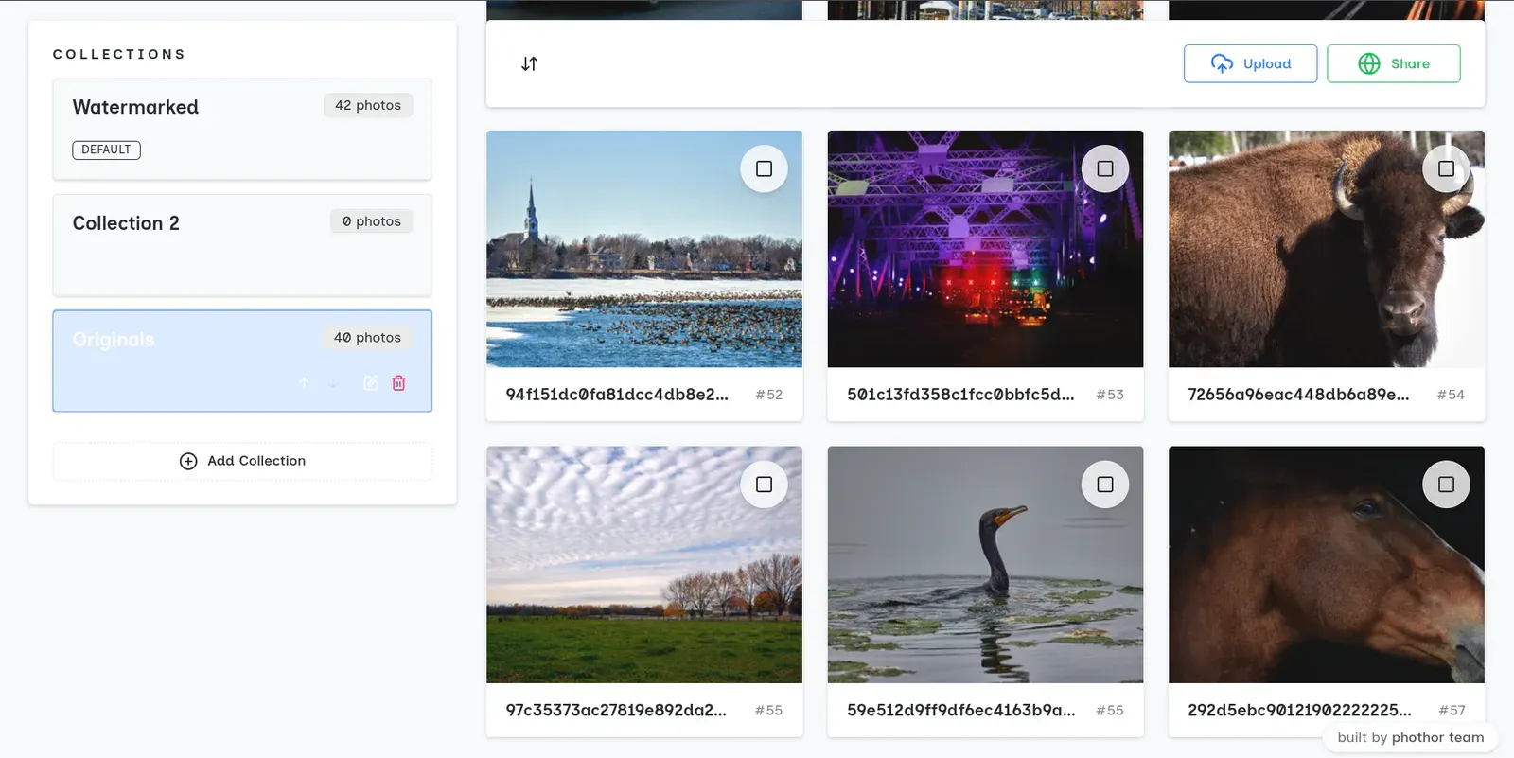Click filename 292d5ebc90121902222225...

(1299, 710)
